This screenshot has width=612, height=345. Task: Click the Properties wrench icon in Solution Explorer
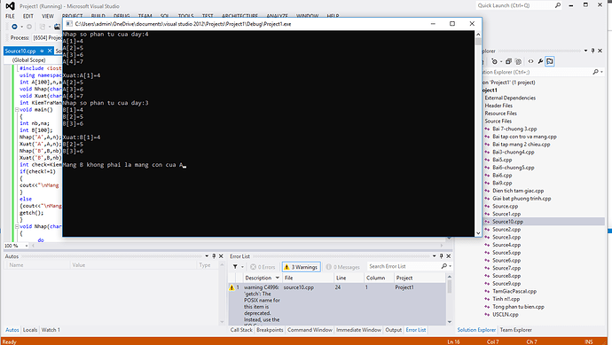click(x=540, y=61)
